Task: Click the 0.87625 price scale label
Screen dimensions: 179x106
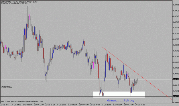Action: click(176, 11)
